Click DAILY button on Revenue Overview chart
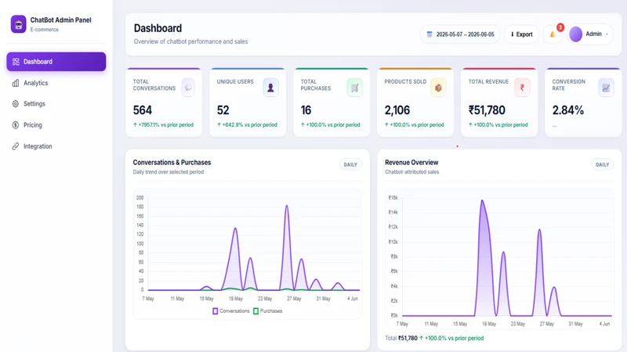This screenshot has width=627, height=352. click(x=602, y=164)
